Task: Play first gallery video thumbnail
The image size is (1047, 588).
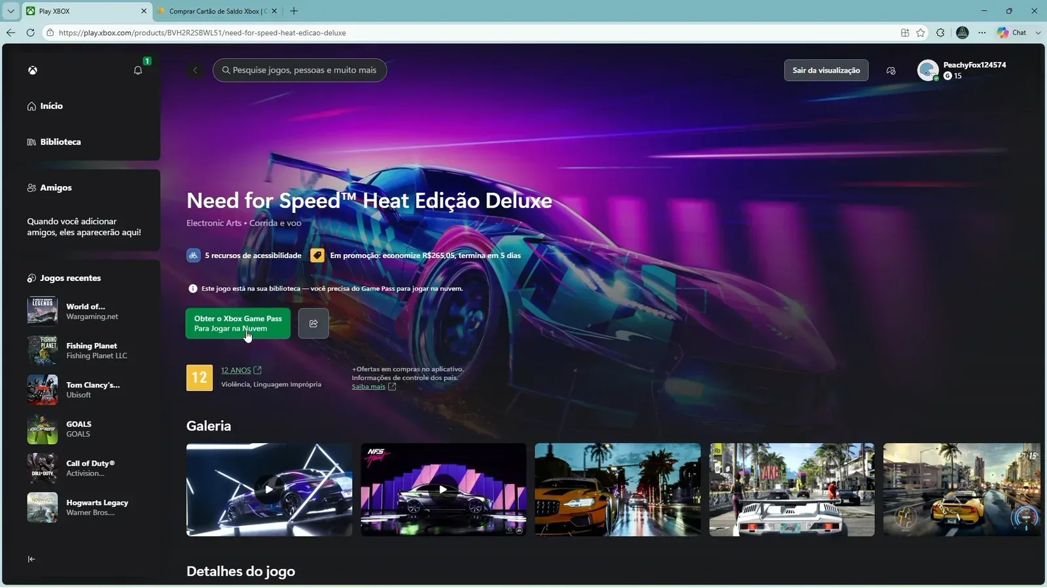Action: (269, 490)
